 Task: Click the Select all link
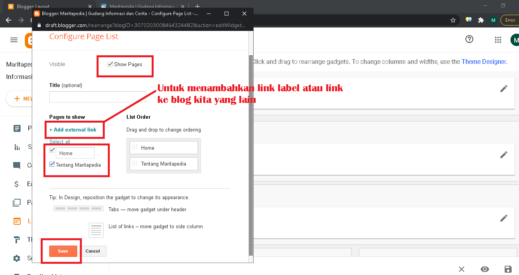[60, 142]
